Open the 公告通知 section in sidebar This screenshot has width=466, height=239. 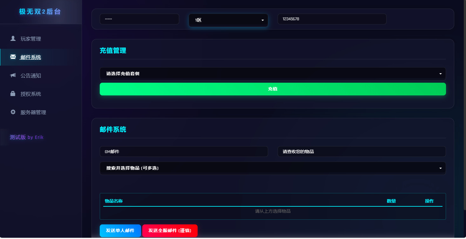[30, 75]
